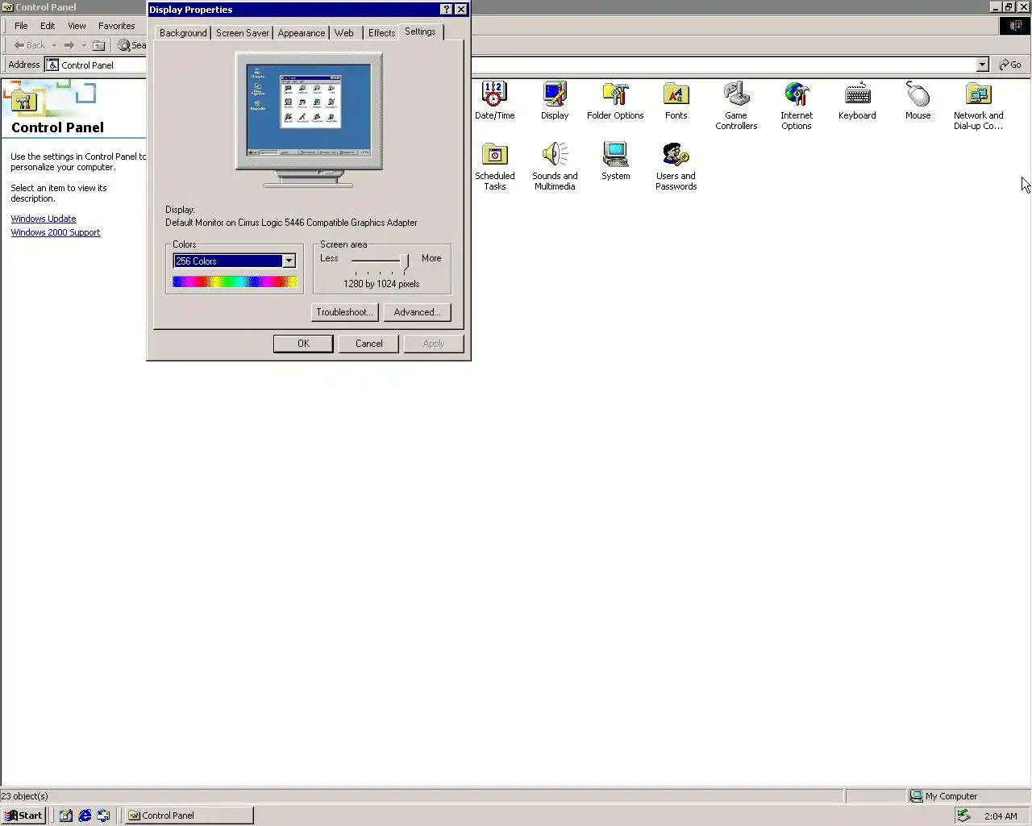Confirm with the OK button

303,344
